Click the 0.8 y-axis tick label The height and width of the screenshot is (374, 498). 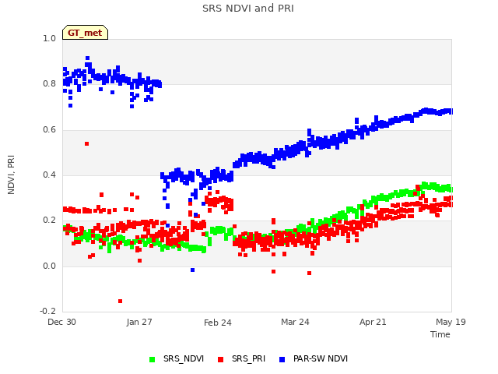[x=49, y=84]
